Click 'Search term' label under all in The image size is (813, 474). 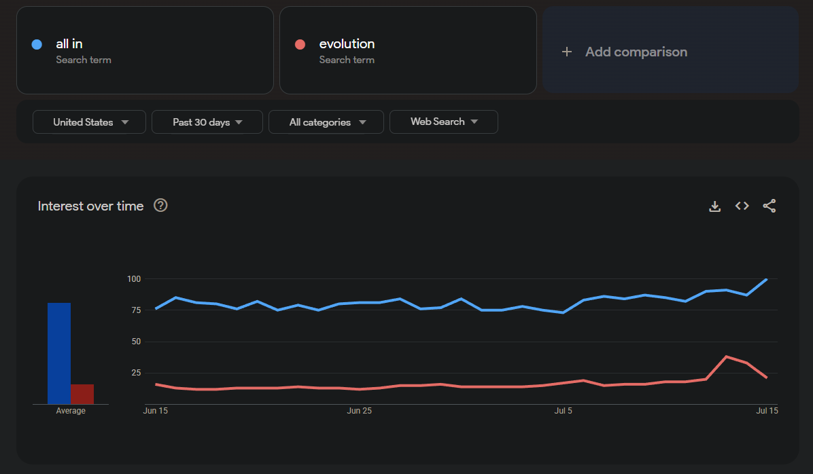(84, 60)
